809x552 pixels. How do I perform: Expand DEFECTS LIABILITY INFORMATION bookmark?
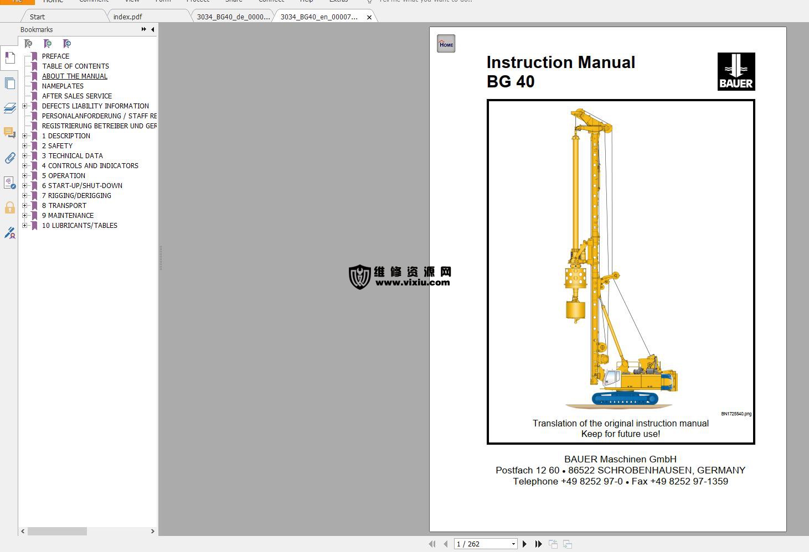pyautogui.click(x=24, y=106)
